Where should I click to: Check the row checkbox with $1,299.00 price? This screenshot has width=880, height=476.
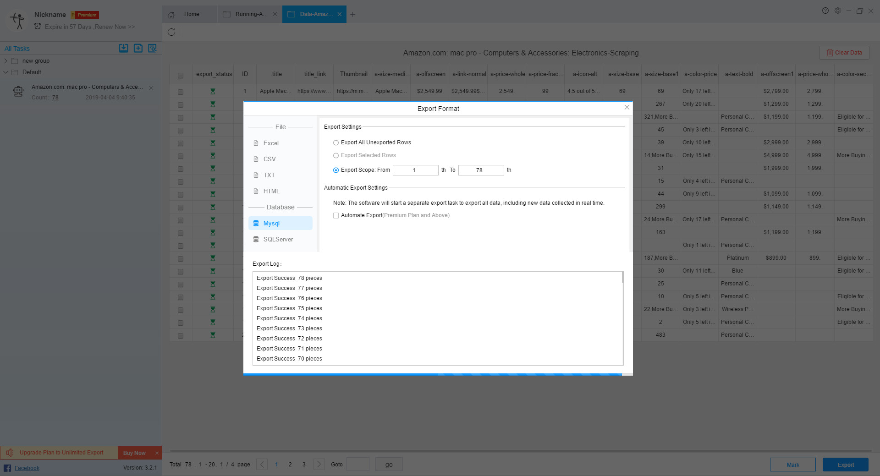click(x=181, y=105)
